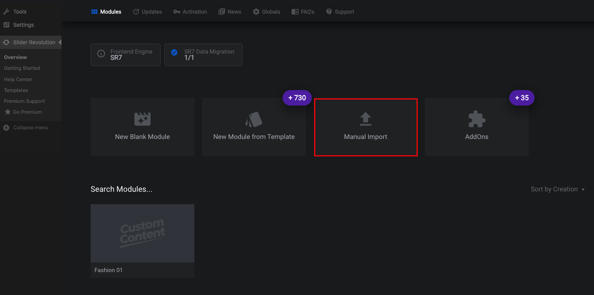Click the book icon beside FAQ's
The image size is (594, 295).
click(x=295, y=12)
